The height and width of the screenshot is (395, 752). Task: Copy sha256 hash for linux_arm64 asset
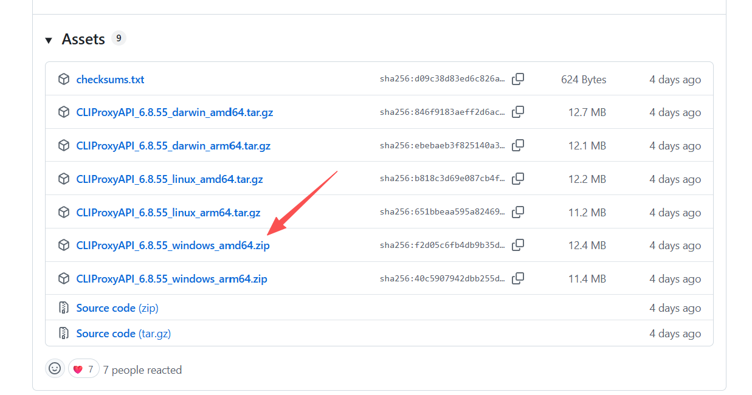coord(518,212)
